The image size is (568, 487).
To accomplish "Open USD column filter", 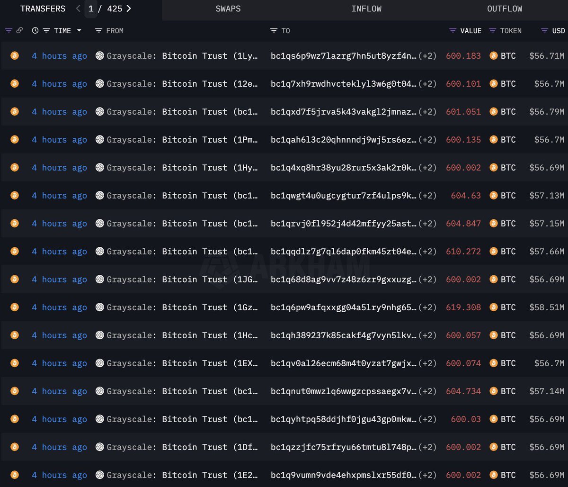I will tap(545, 30).
